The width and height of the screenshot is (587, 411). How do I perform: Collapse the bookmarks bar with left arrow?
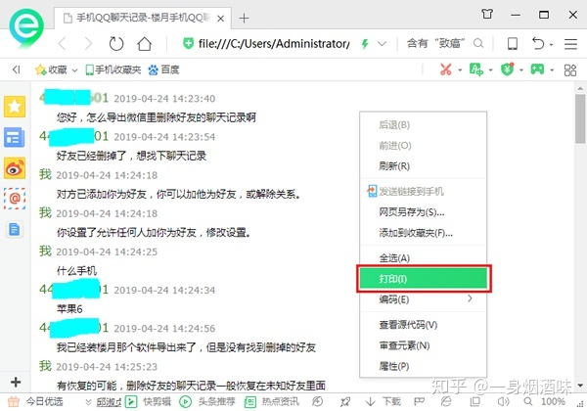pos(16,69)
